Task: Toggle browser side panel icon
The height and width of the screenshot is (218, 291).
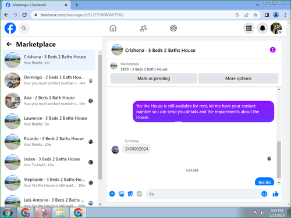Action: (x=267, y=15)
